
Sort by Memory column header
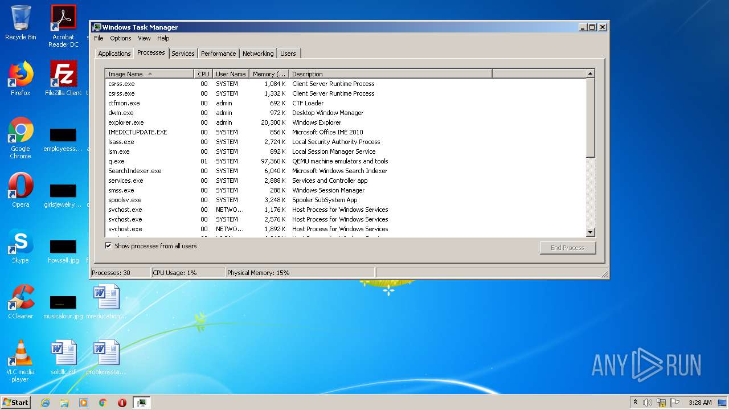[x=269, y=74]
